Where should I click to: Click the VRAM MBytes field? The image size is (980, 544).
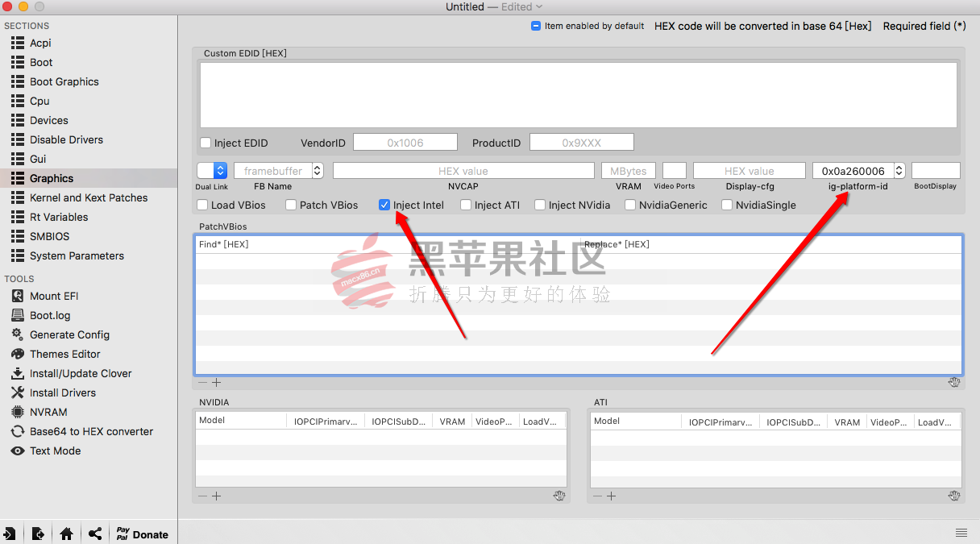click(x=629, y=171)
